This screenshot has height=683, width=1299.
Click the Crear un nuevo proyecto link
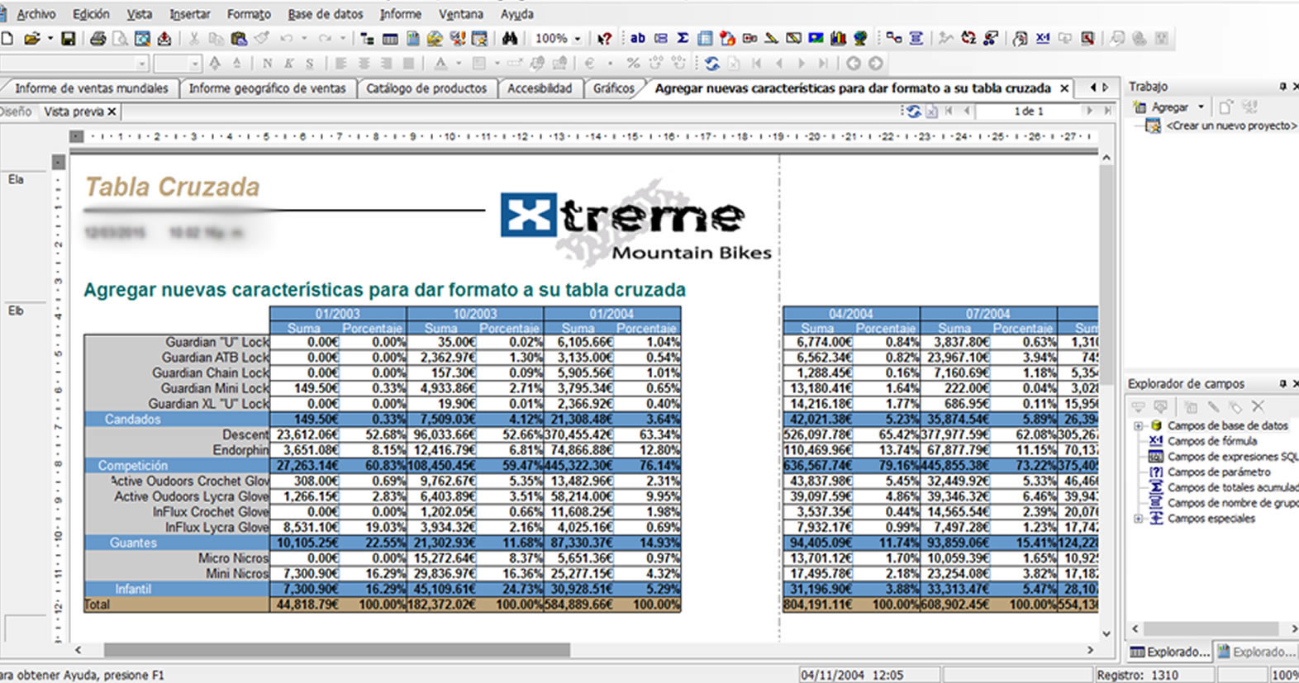1230,126
